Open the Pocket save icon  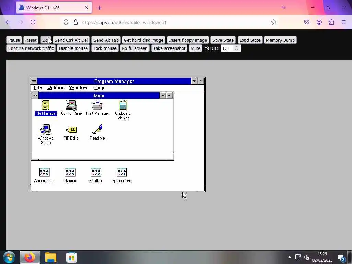coord(307,22)
